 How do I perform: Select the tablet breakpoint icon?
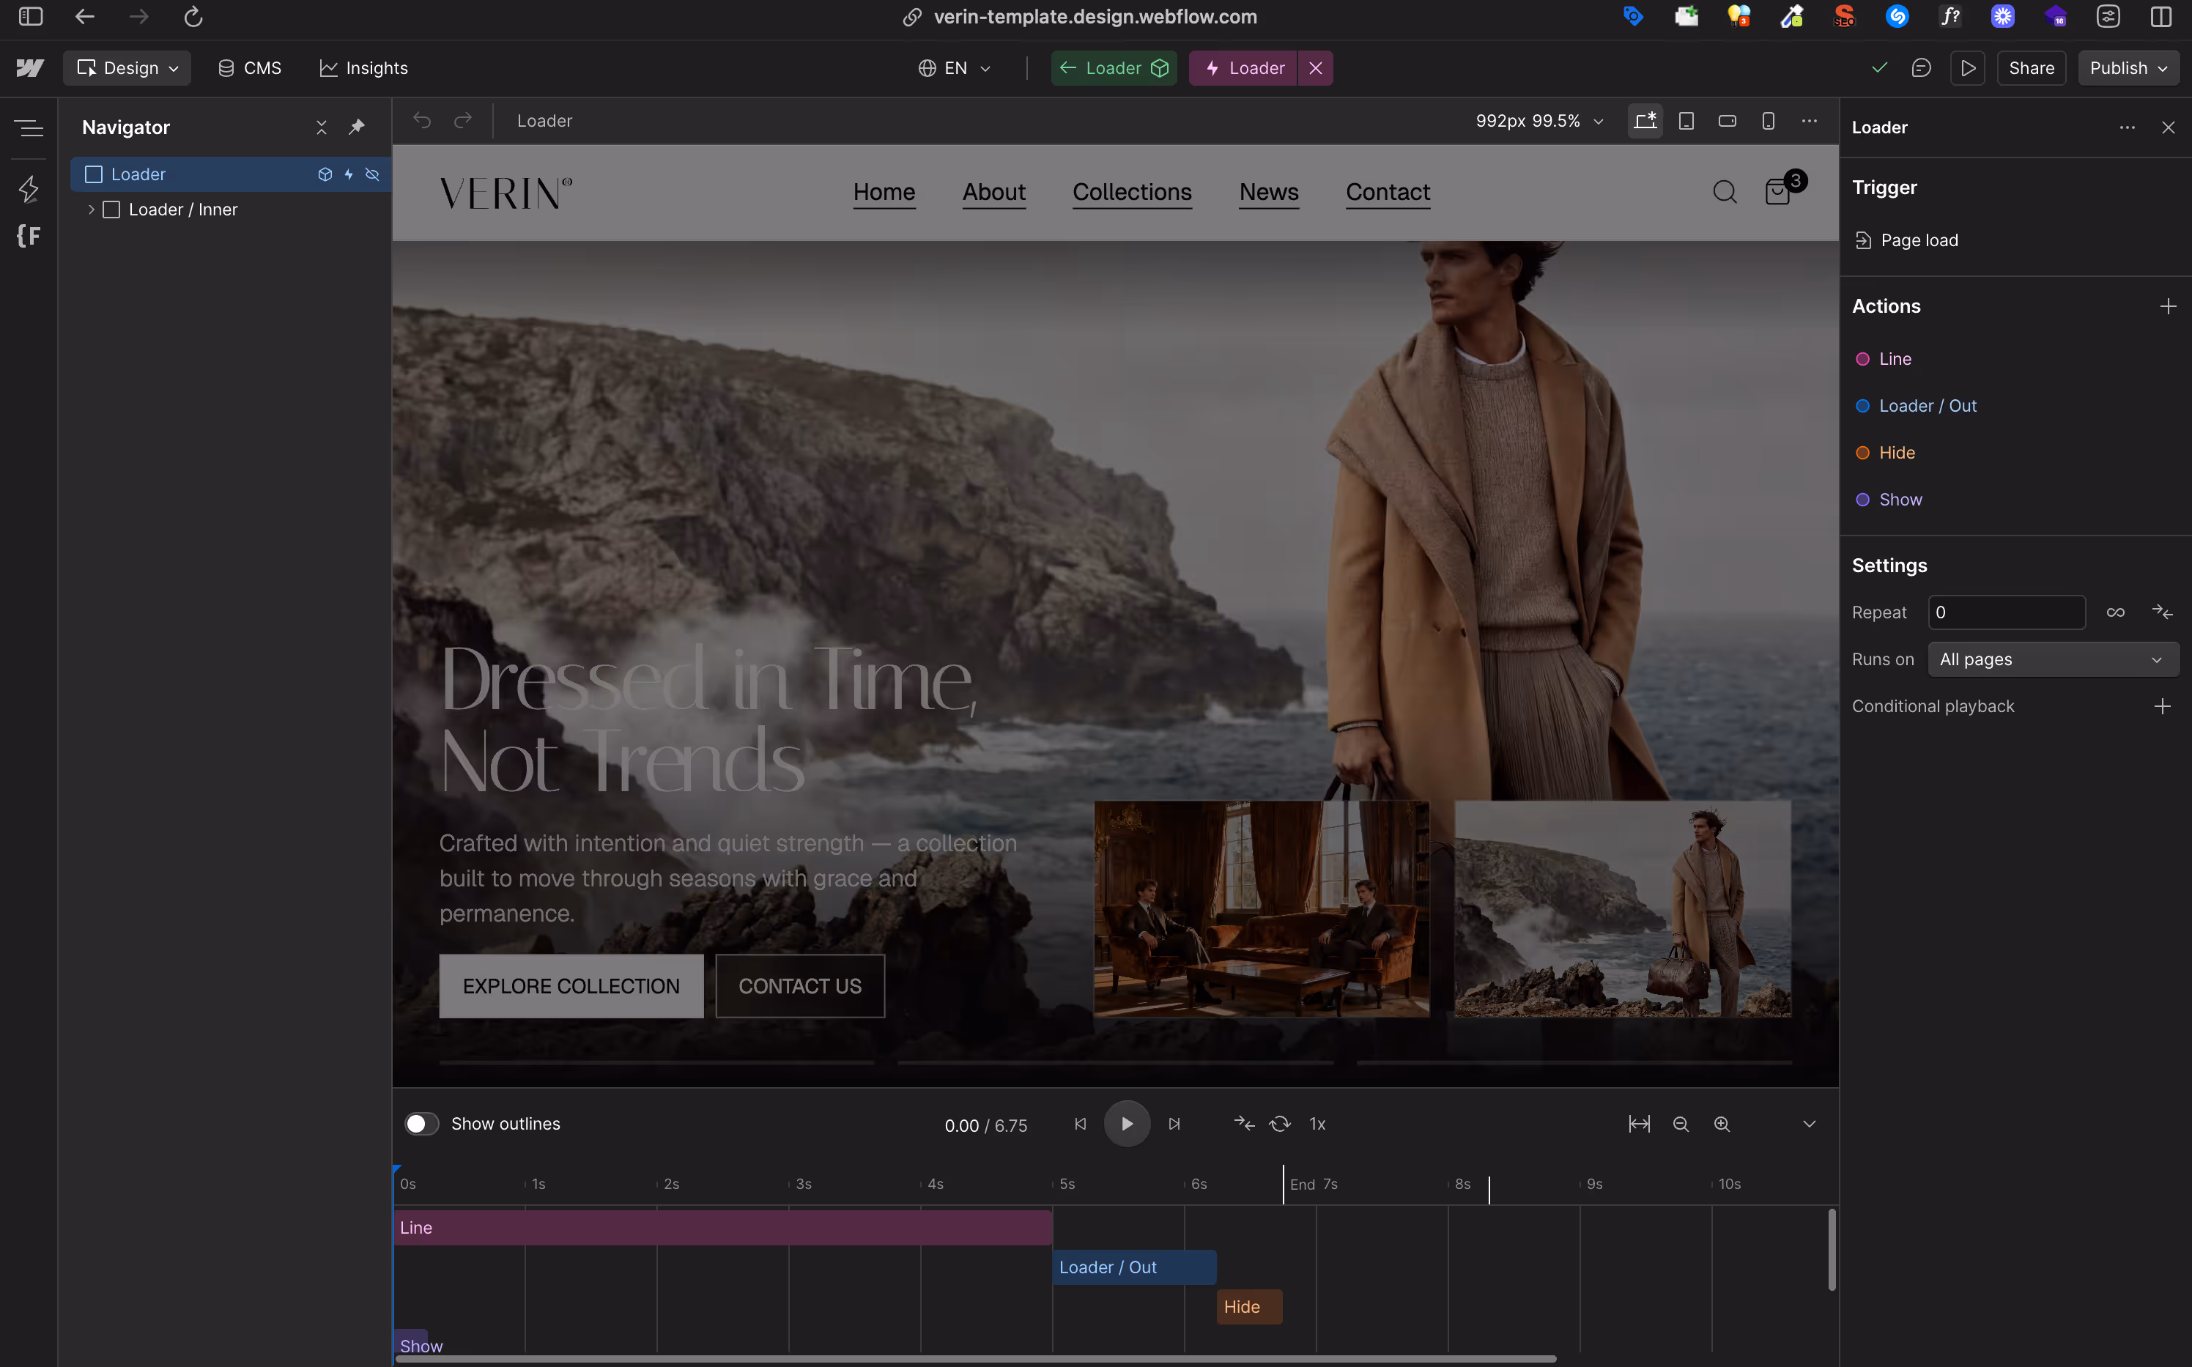[1686, 120]
